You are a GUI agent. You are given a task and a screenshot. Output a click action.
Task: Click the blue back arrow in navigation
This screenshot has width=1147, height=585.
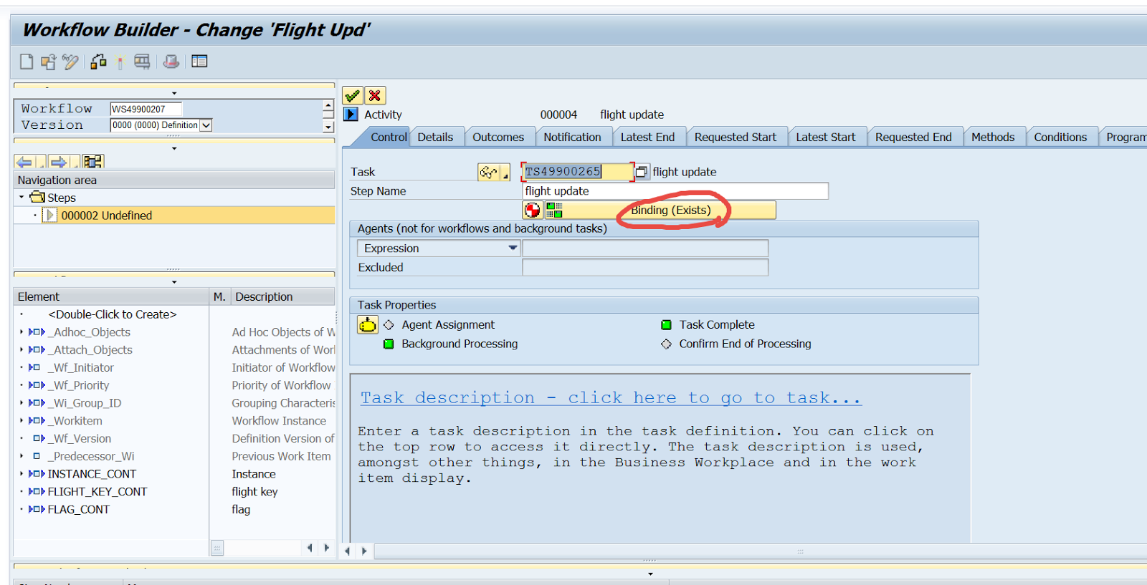click(24, 162)
